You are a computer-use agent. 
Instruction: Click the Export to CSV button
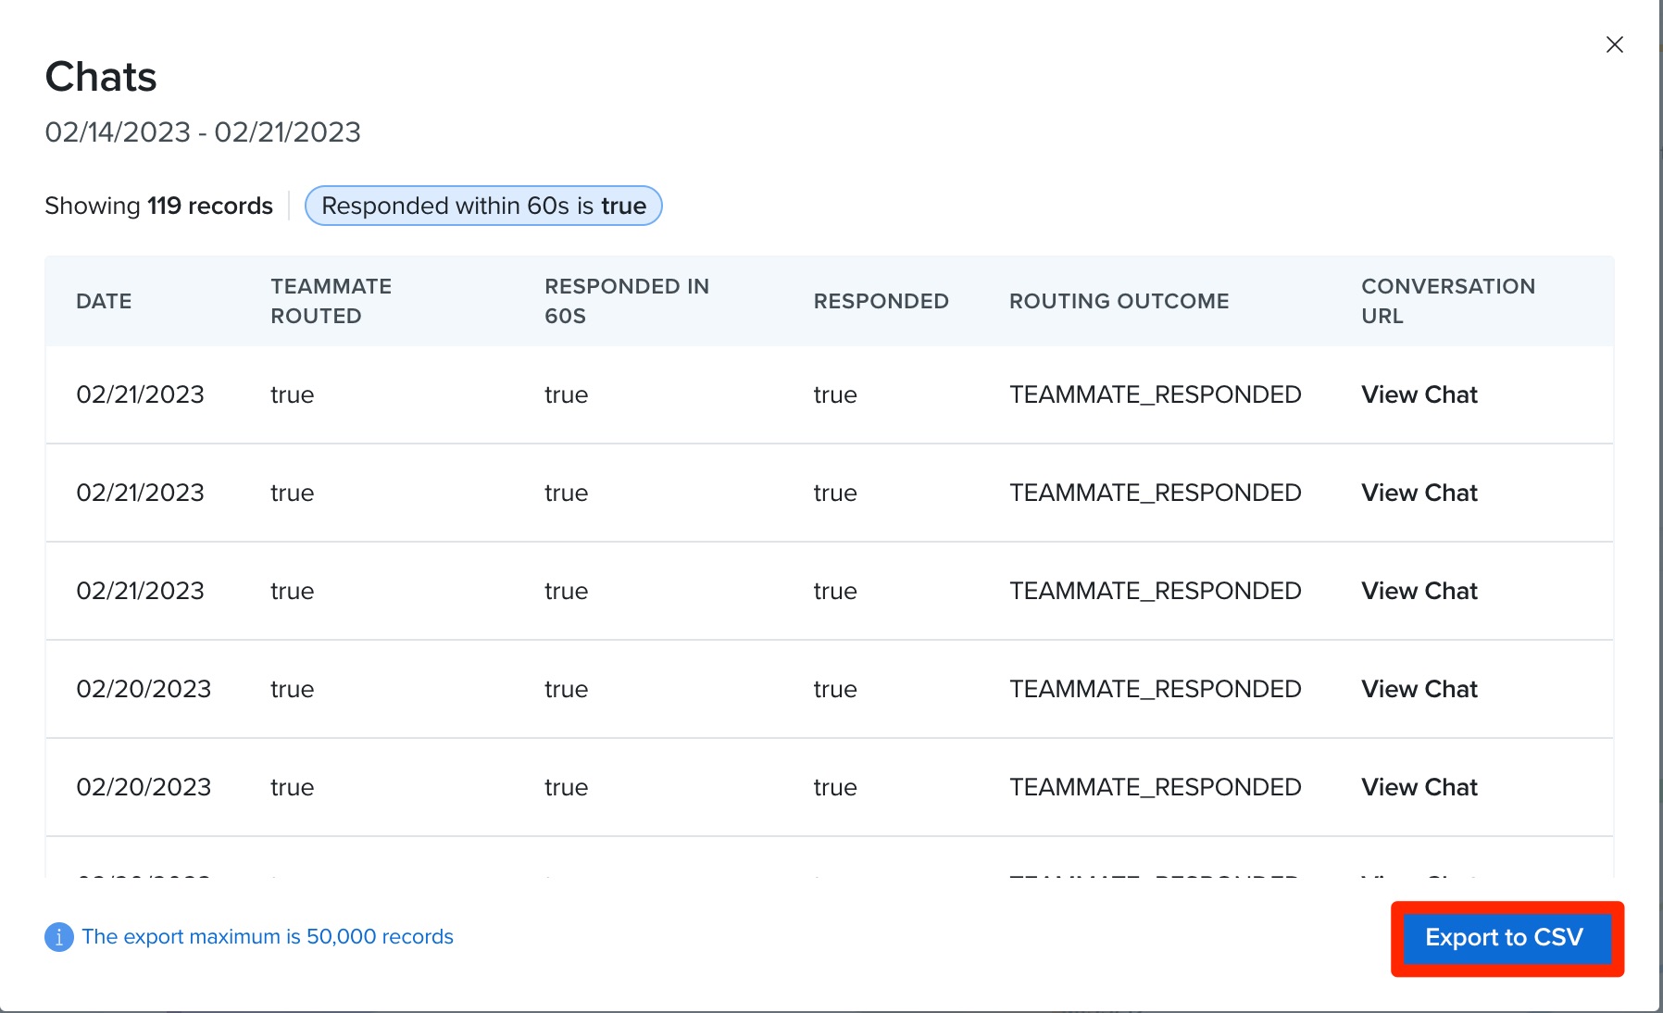click(x=1504, y=937)
